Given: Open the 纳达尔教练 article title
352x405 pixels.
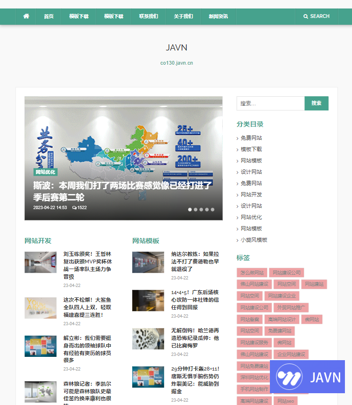Looking at the screenshot, I should 195,262.
